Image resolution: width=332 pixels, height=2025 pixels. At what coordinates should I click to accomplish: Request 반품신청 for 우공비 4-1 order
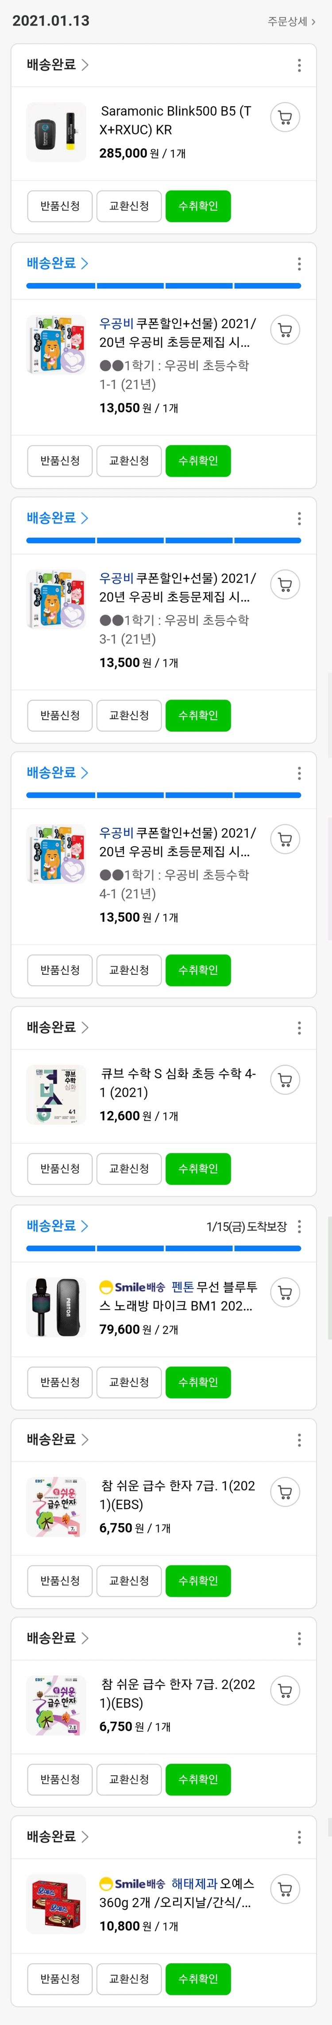tap(60, 970)
